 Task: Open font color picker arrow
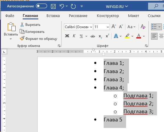[x=144, y=36]
